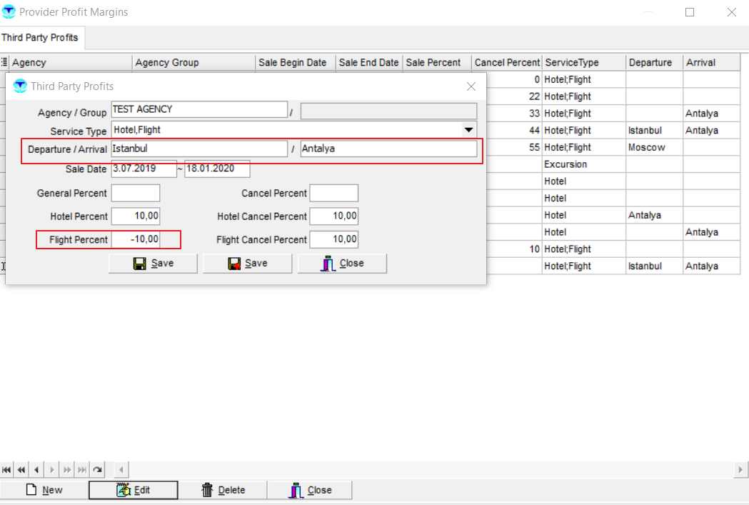
Task: Click the dialog's Close button with door icon
Action: pyautogui.click(x=342, y=264)
